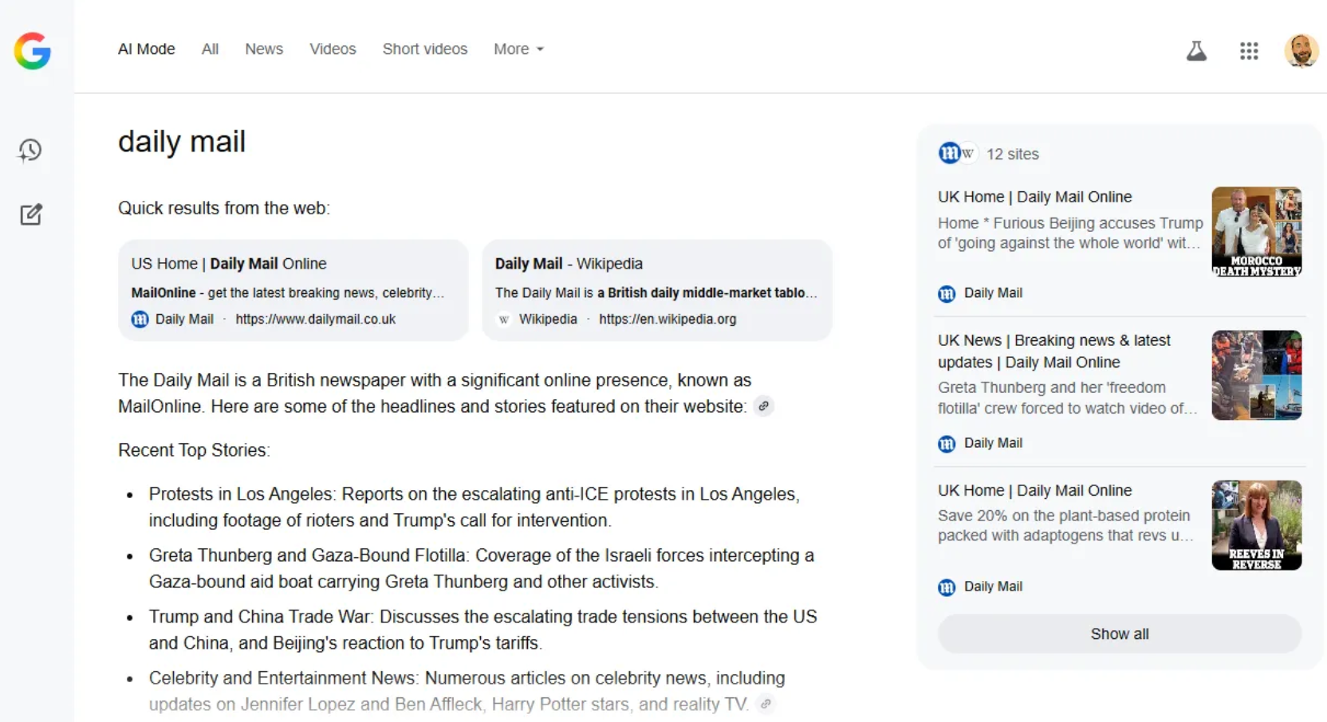Open Search Labs flask icon
The image size is (1327, 722).
1196,51
